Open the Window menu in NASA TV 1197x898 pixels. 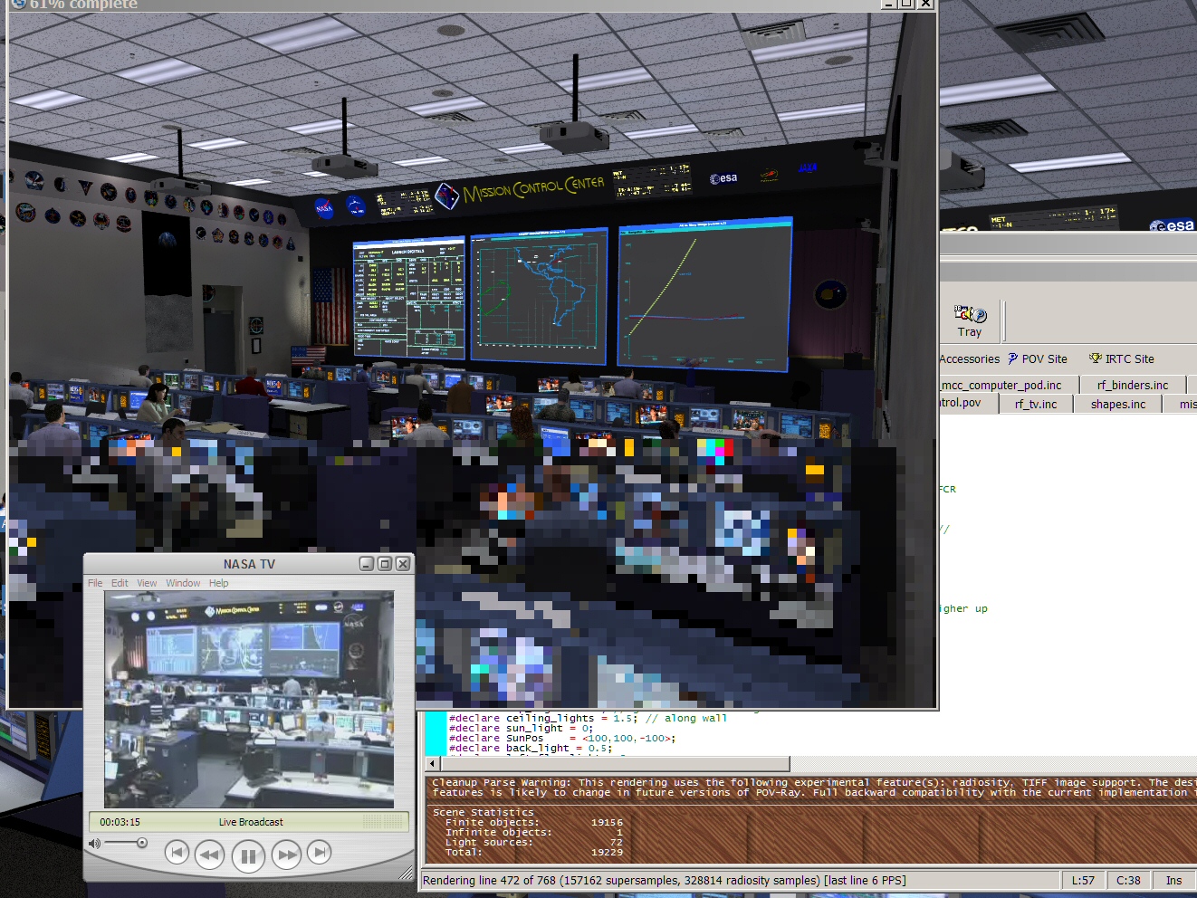pyautogui.click(x=183, y=583)
